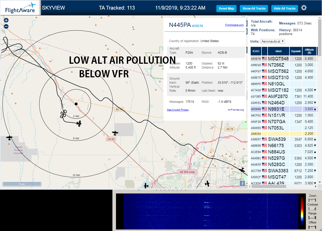Select the aircraft icon above the info button

[x=242, y=170]
